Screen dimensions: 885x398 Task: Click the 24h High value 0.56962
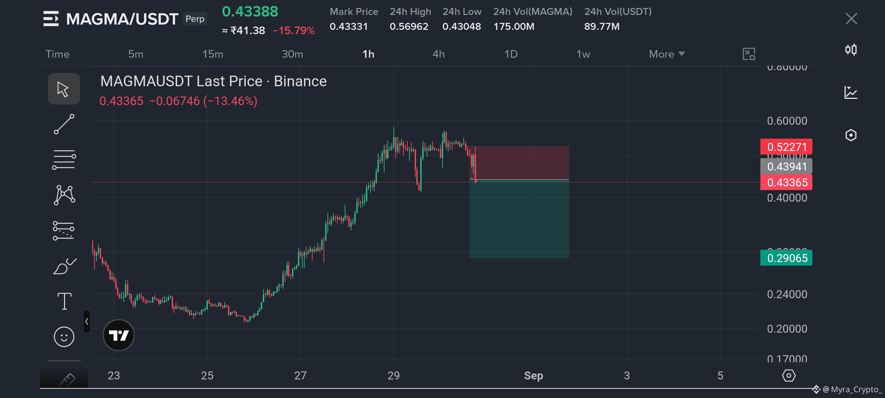409,27
